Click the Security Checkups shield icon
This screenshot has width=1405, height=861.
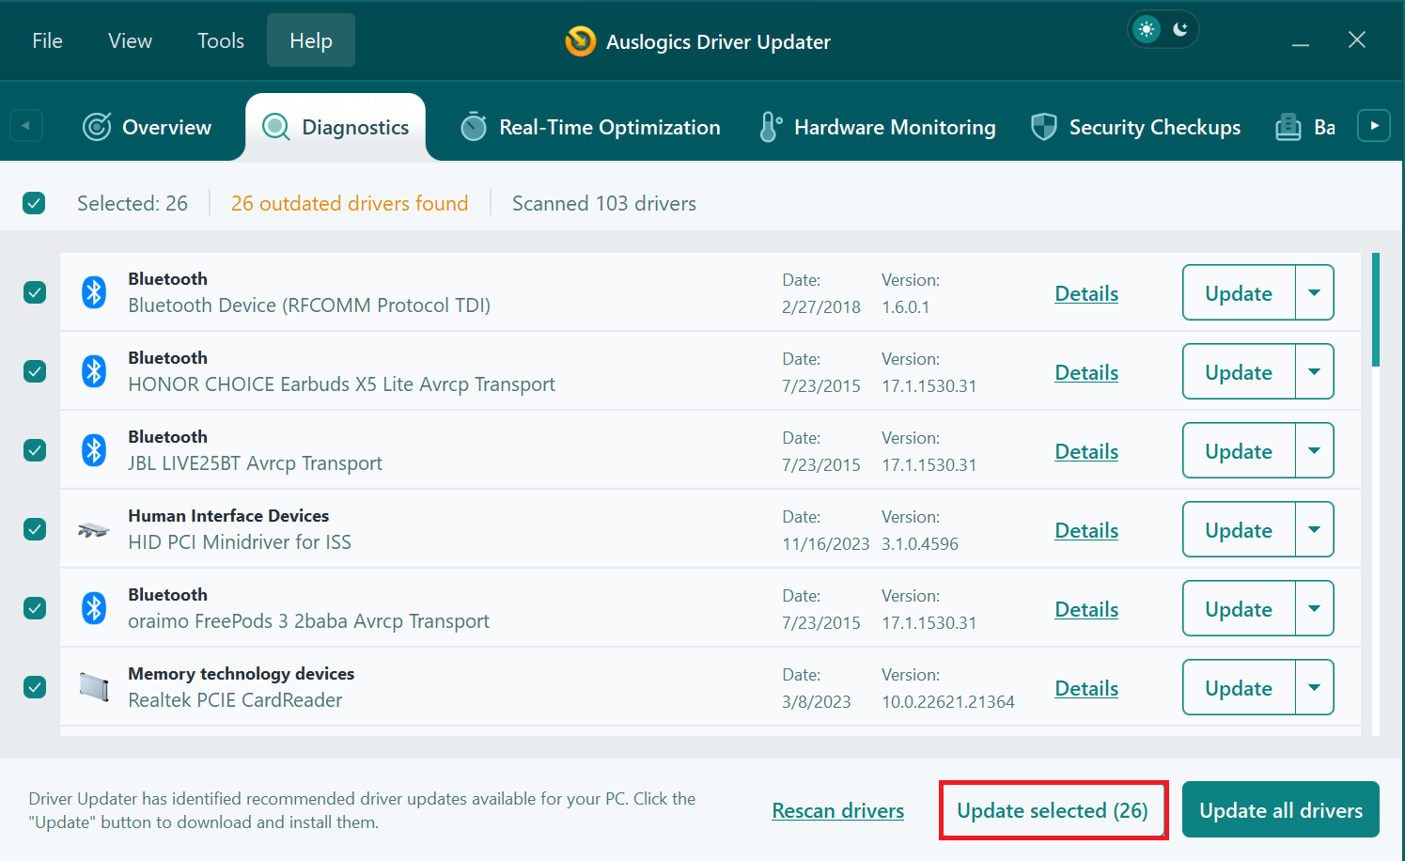pos(1043,127)
